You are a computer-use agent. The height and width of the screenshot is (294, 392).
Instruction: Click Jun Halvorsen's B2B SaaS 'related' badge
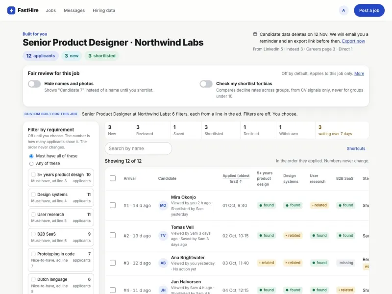coord(346,290)
